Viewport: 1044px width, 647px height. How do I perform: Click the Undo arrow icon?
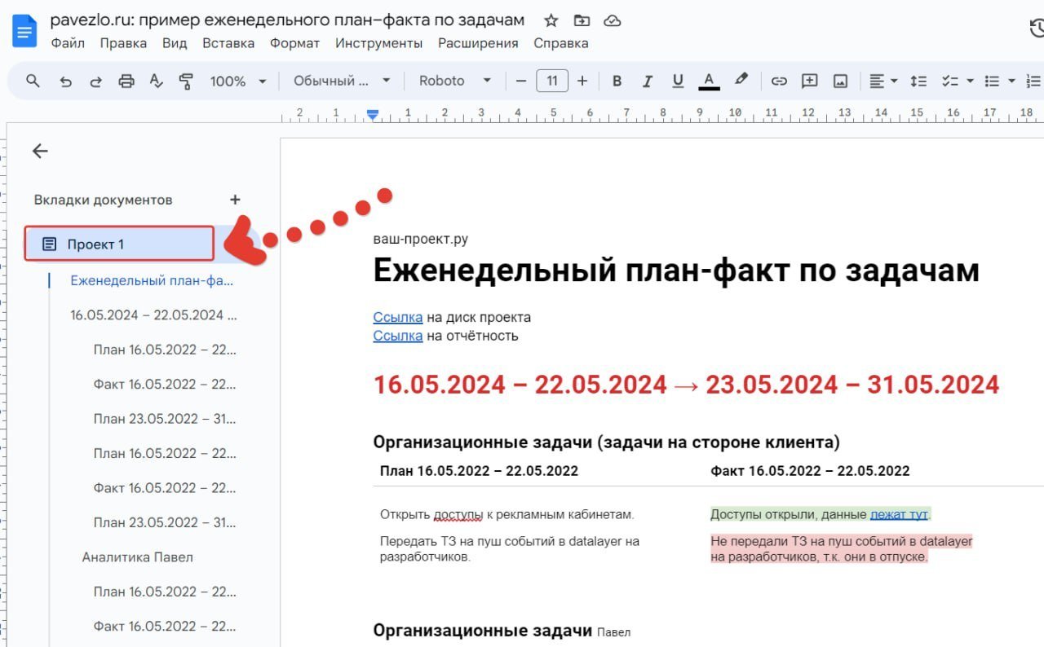66,81
